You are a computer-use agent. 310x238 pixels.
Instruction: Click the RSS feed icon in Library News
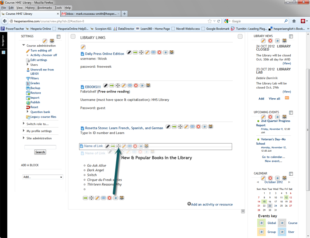click(287, 98)
